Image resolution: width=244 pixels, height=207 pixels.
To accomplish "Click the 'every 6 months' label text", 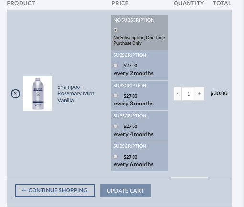I will click(133, 164).
